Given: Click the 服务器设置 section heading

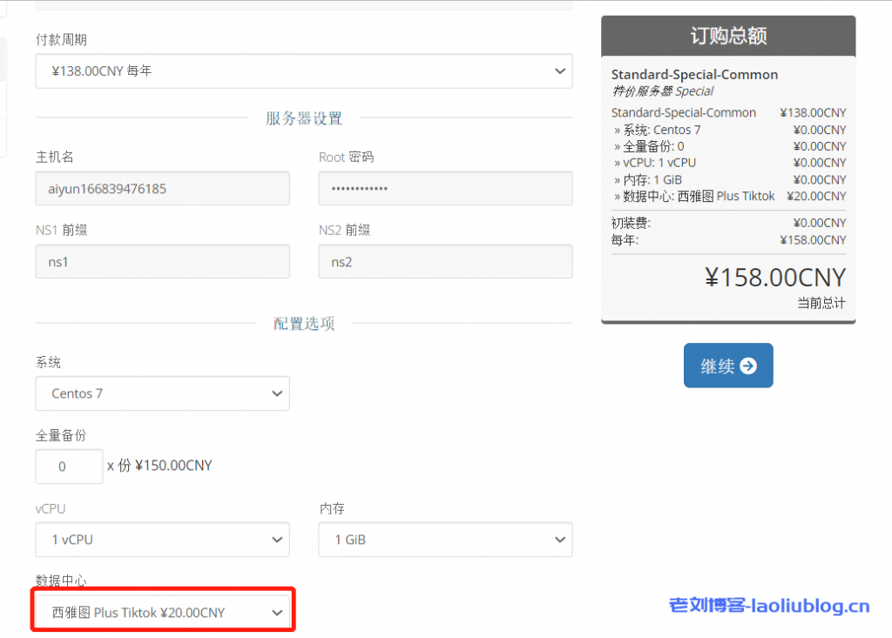Looking at the screenshot, I should click(x=303, y=118).
